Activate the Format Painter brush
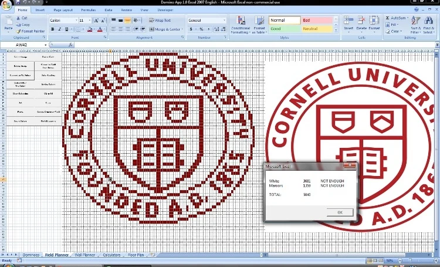440x267 pixels. [18, 32]
